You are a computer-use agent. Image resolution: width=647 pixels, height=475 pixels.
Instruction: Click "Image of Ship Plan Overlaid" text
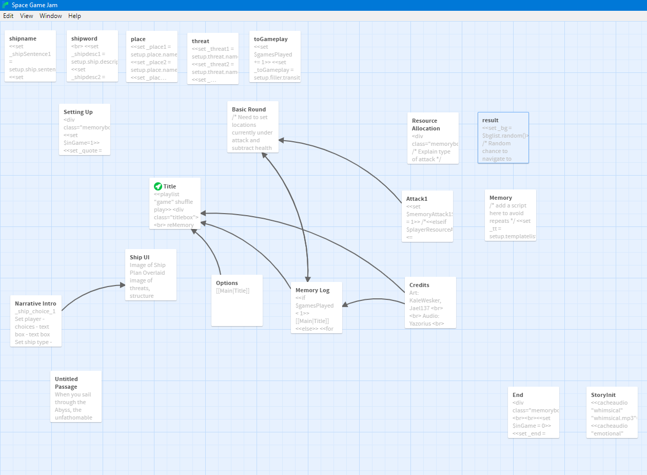[148, 269]
